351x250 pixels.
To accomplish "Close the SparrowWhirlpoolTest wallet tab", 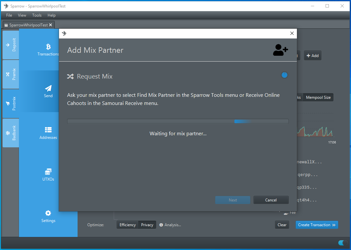I will pos(51,25).
